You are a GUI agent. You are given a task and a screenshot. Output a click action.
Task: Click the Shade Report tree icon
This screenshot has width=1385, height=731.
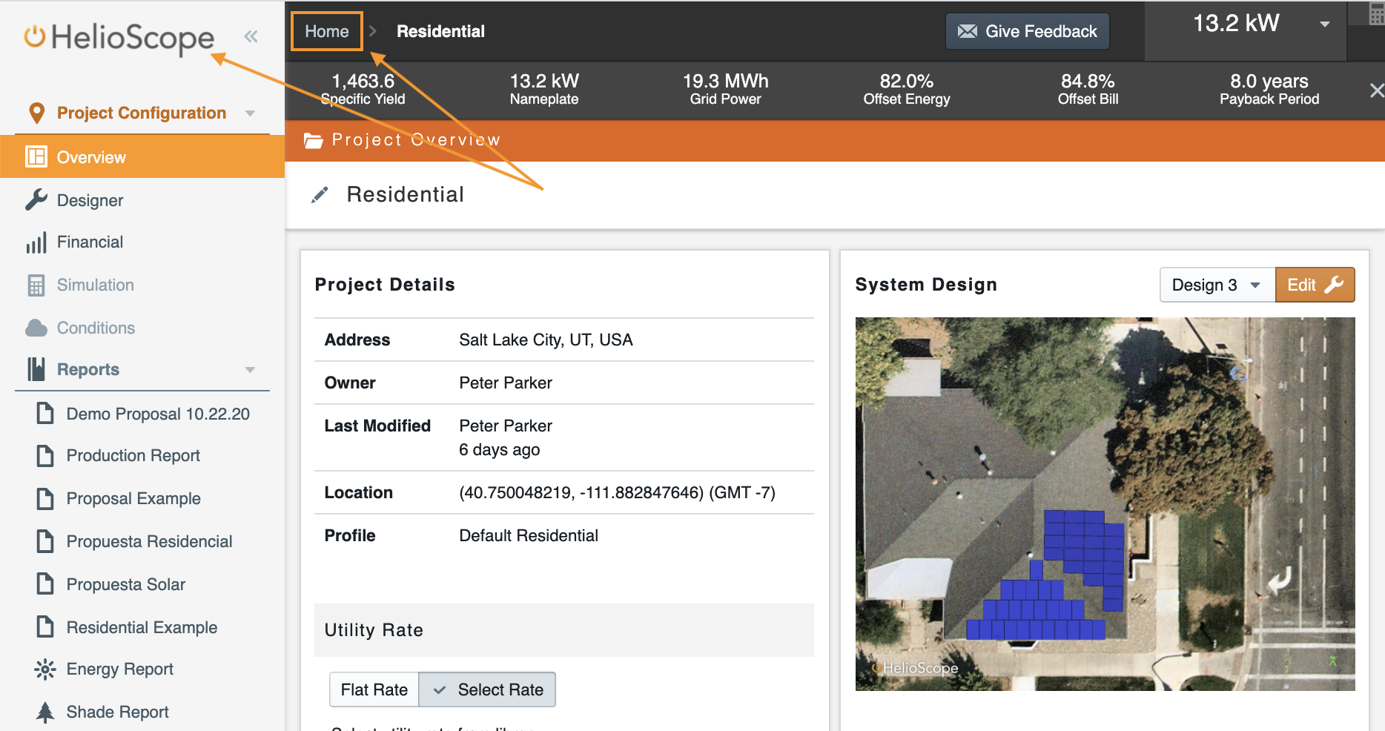45,712
